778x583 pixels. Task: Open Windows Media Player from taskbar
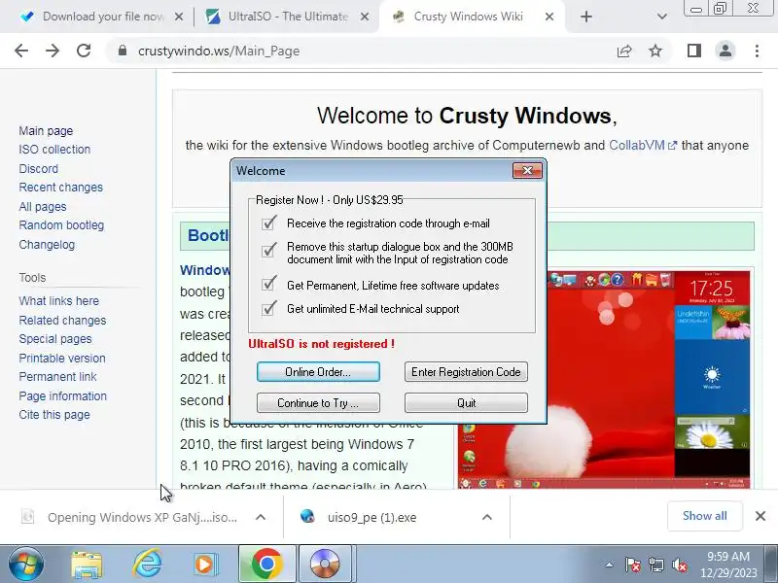pyautogui.click(x=205, y=565)
